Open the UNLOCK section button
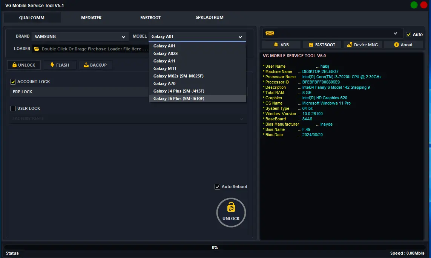The width and height of the screenshot is (431, 258). [24, 65]
